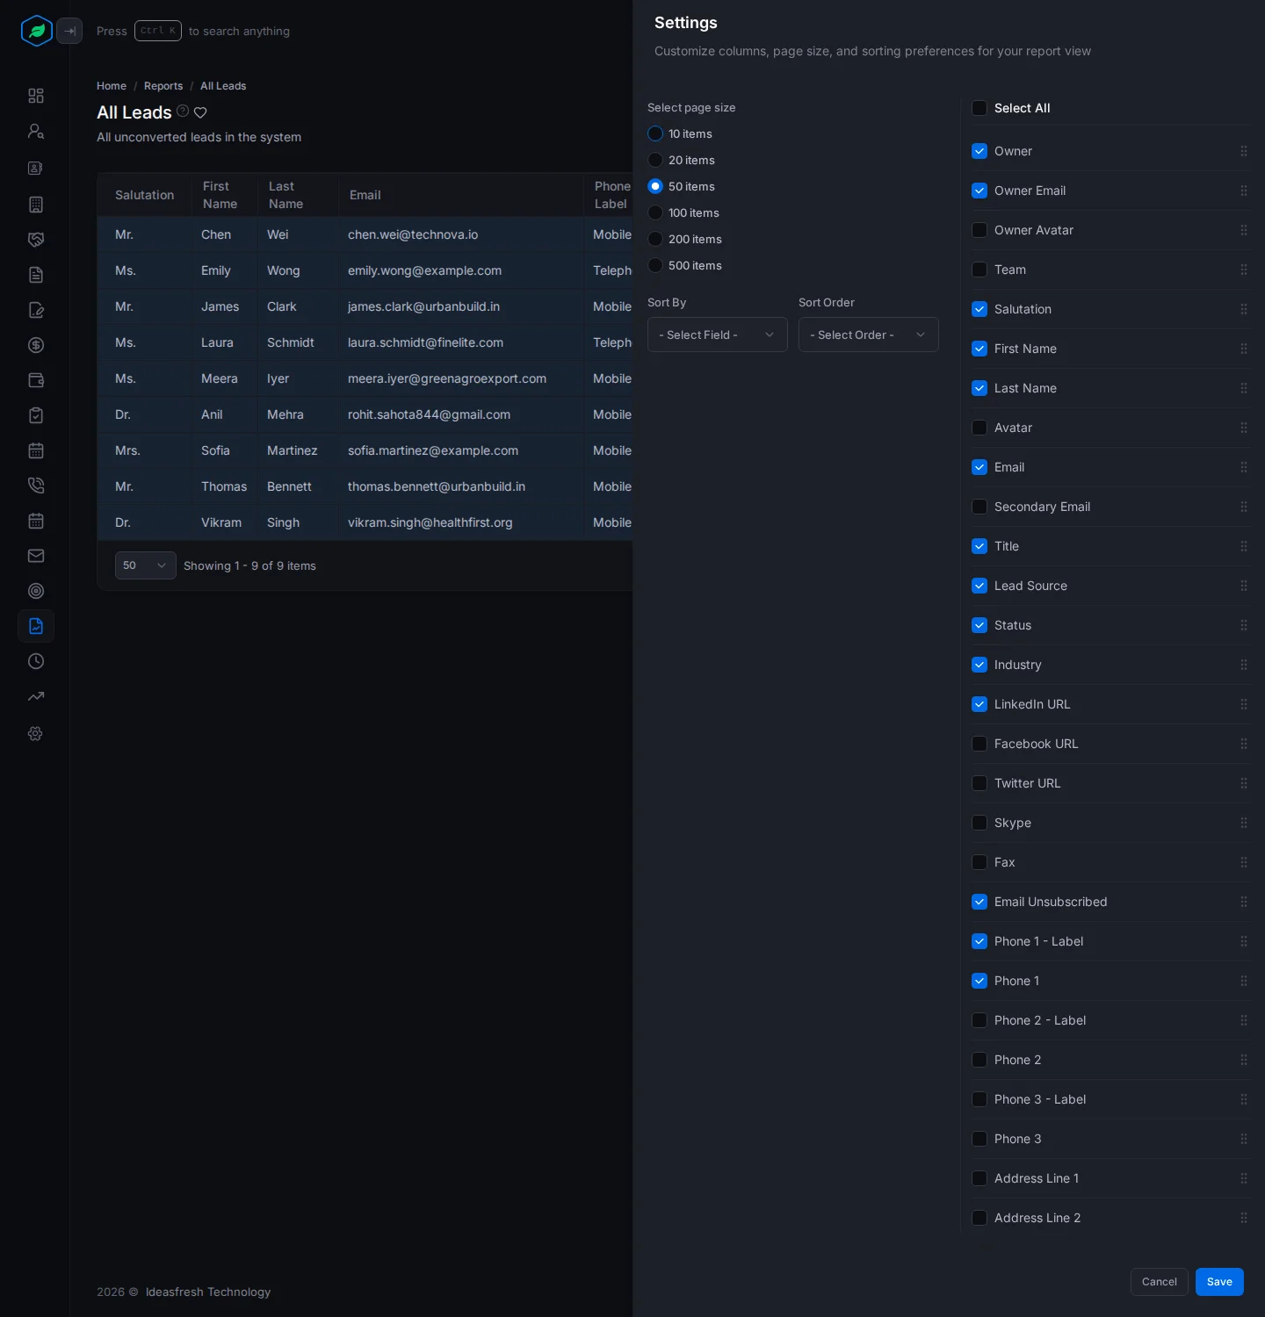Viewport: 1265px width, 1317px height.
Task: Enable the Secondary Email column checkbox
Action: point(979,507)
